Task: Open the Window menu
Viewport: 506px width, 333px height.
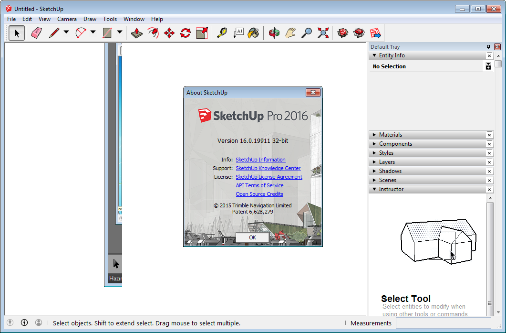Action: coord(134,19)
